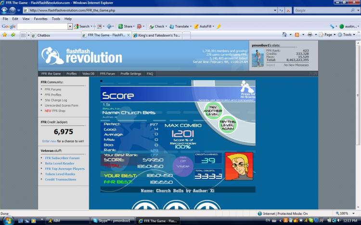The height and width of the screenshot is (225, 361).
Task: Click into the Google Toolbar search field
Action: (42, 26)
